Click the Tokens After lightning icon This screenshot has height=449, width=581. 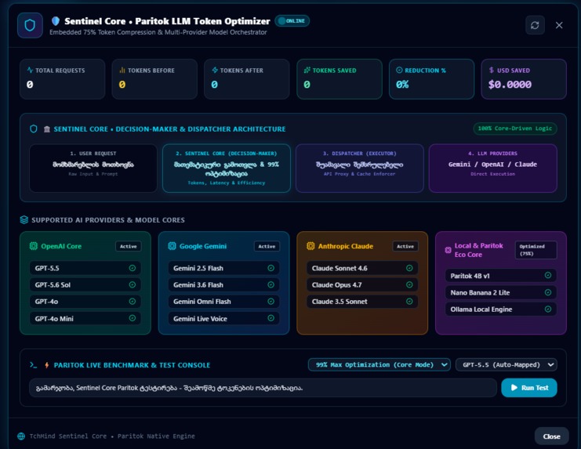coord(215,70)
